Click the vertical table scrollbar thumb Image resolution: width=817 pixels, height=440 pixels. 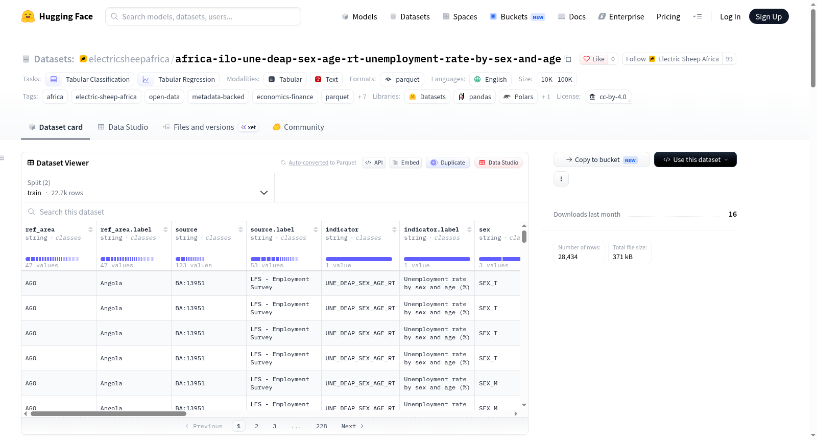point(524,237)
